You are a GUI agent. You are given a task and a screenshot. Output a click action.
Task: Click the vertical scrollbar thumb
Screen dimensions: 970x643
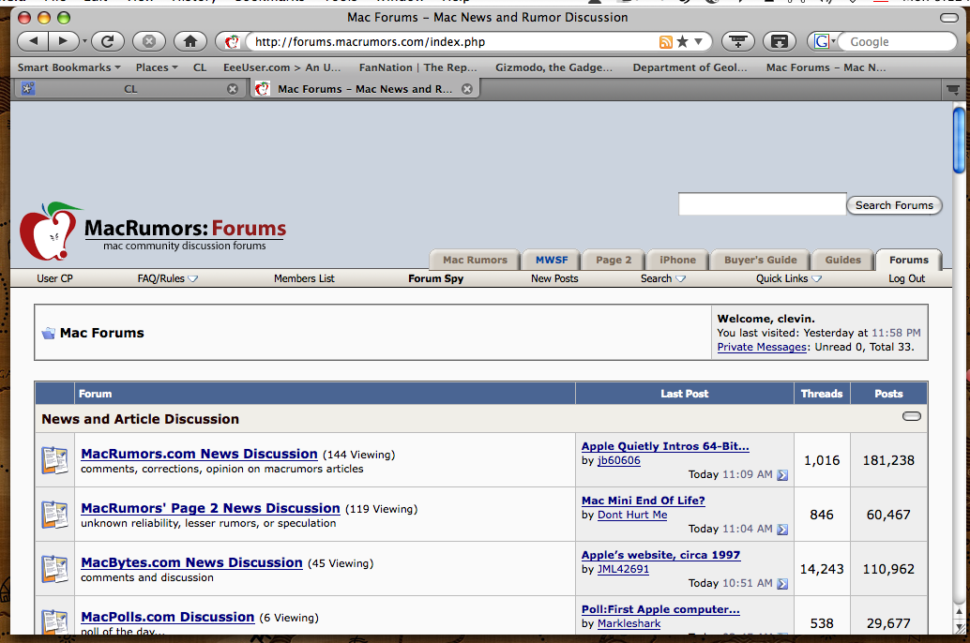(x=959, y=141)
